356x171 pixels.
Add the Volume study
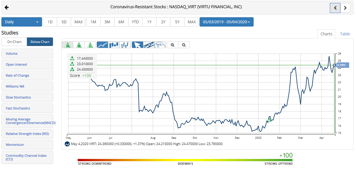tap(27, 54)
